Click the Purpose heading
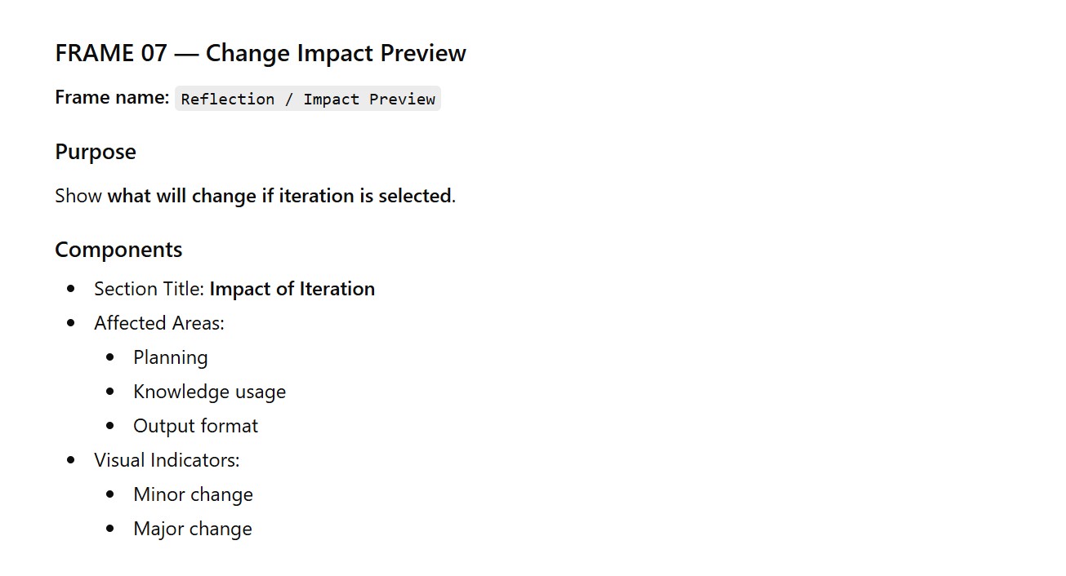Viewport: 1066px width, 576px height. pyautogui.click(x=96, y=152)
